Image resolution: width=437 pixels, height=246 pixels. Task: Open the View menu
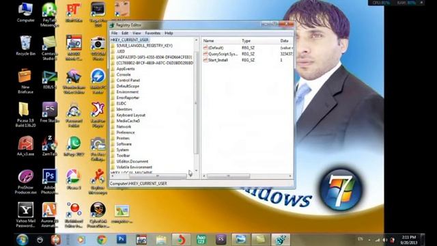click(x=137, y=33)
